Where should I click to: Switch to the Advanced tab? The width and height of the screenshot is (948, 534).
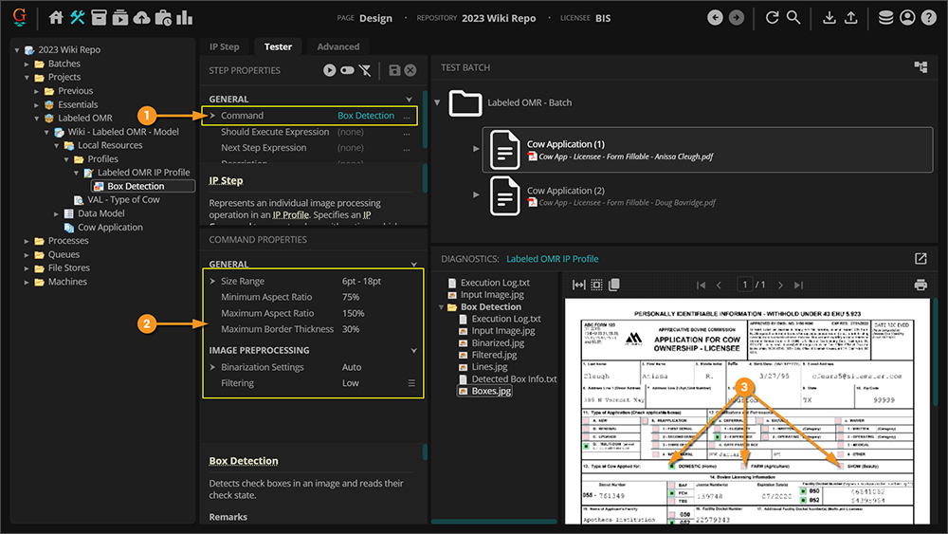[x=337, y=46]
